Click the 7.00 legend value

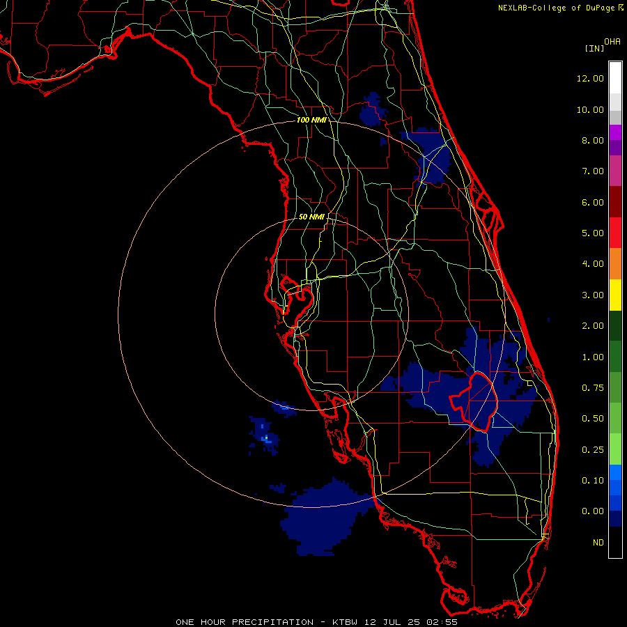[593, 171]
